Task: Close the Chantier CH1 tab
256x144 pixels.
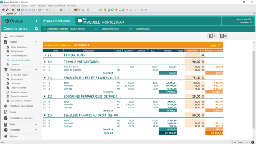Action: point(20,14)
